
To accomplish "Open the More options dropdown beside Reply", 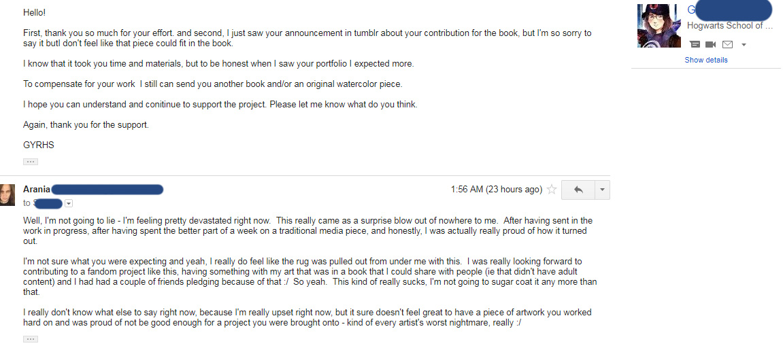I will tap(602, 190).
